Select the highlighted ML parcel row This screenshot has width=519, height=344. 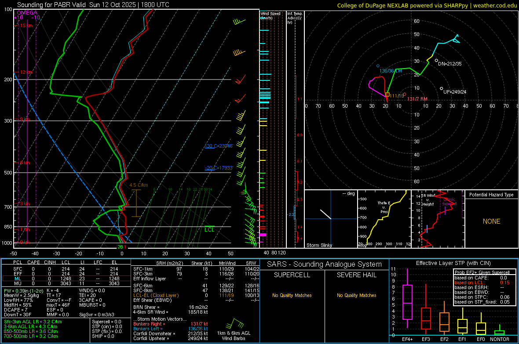[x=66, y=279]
